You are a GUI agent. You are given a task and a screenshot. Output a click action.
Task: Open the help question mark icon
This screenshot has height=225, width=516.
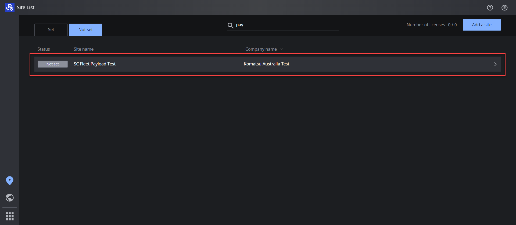coord(490,8)
